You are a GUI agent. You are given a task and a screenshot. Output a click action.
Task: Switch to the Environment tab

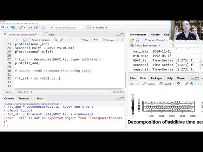click(138, 35)
